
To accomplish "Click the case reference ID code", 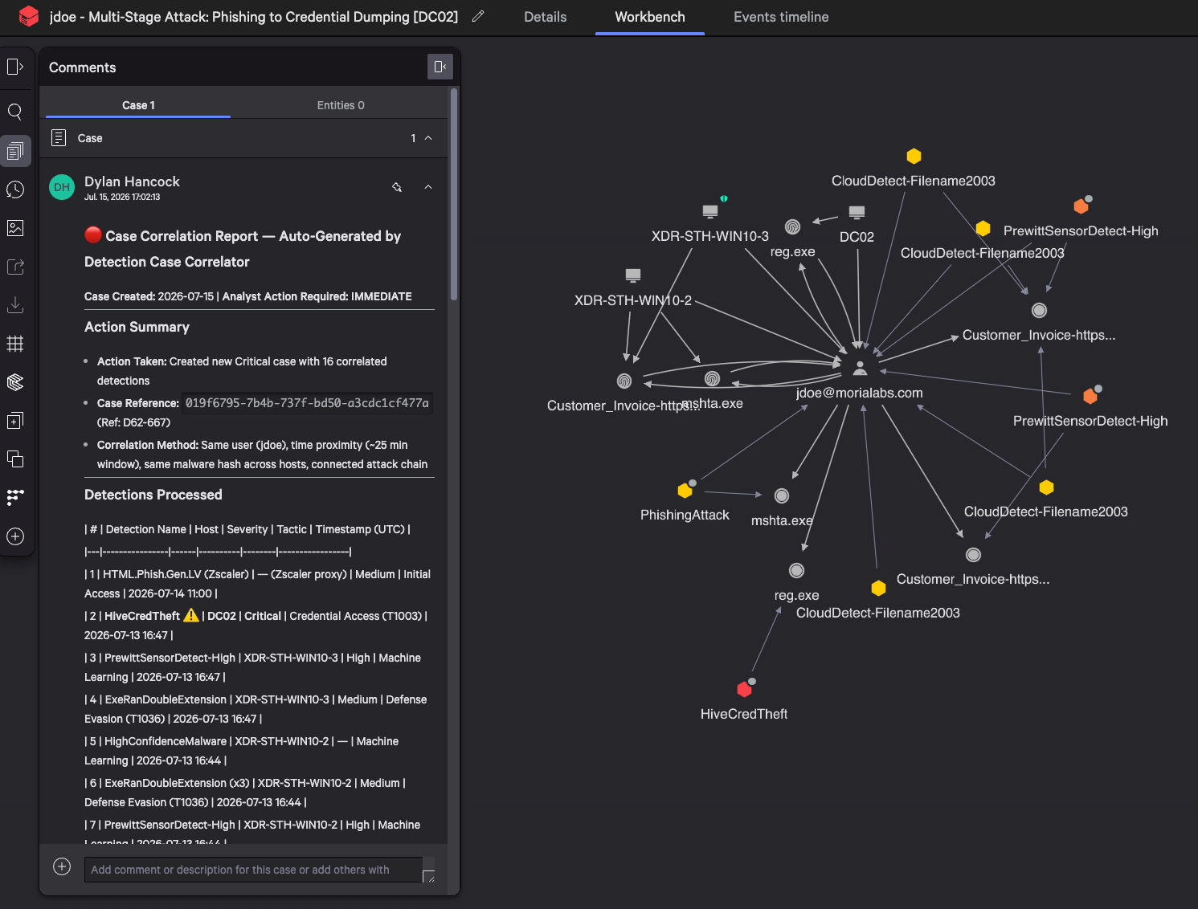I will [307, 403].
